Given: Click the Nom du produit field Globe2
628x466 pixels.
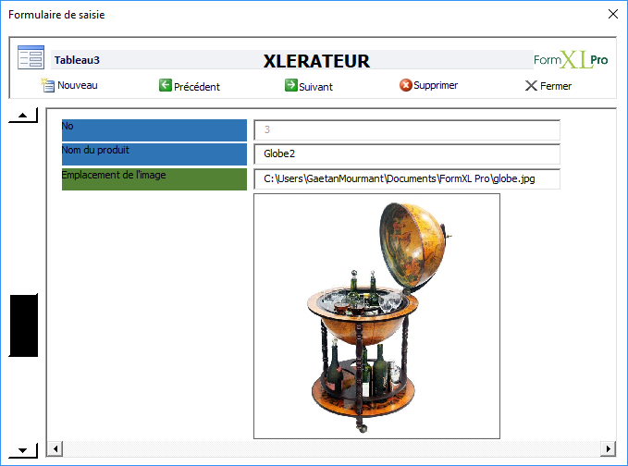Looking at the screenshot, I should click(407, 153).
